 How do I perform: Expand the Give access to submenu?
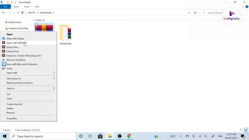[28, 79]
